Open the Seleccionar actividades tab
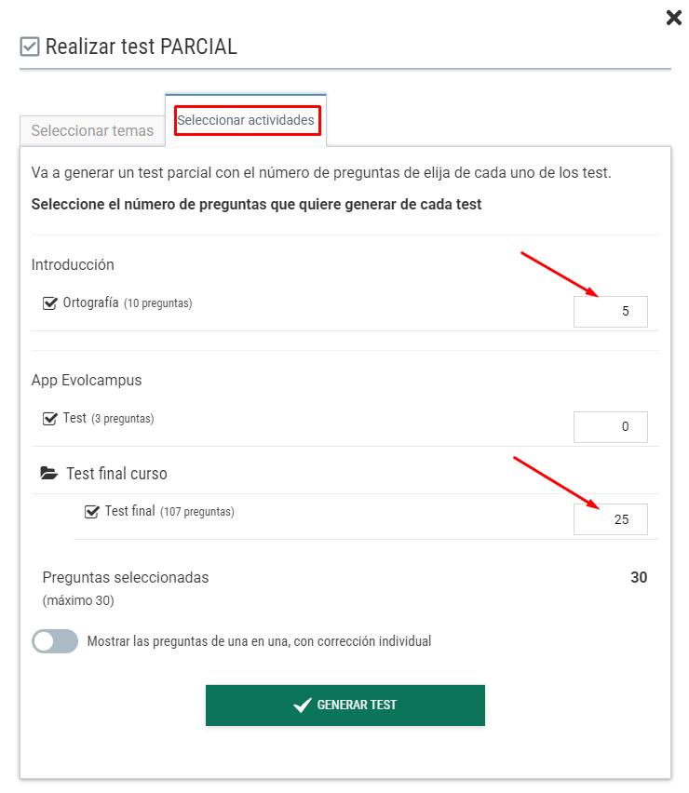This screenshot has width=689, height=793. point(246,121)
